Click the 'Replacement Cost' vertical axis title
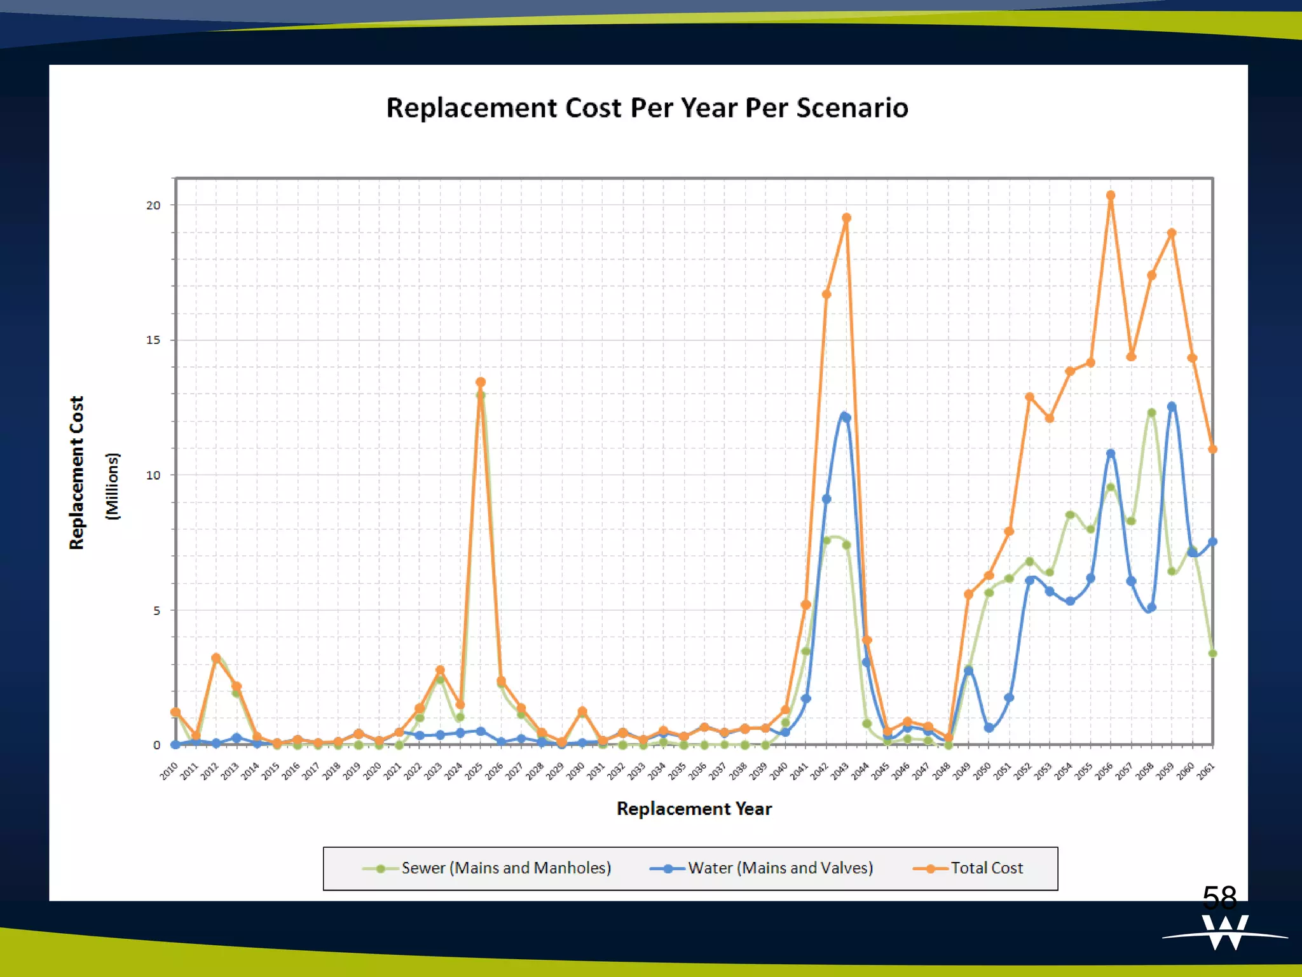Image resolution: width=1302 pixels, height=977 pixels. (77, 473)
